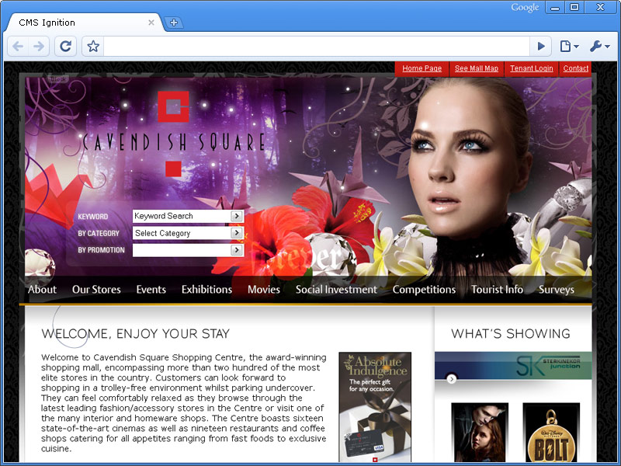Click the Cavendish Square red logo
The image size is (621, 466).
[x=173, y=106]
